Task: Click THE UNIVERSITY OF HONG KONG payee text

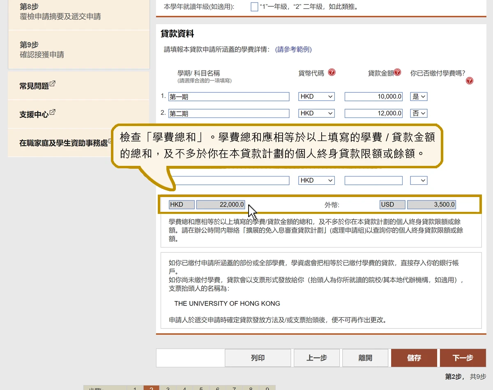Action: (x=227, y=304)
